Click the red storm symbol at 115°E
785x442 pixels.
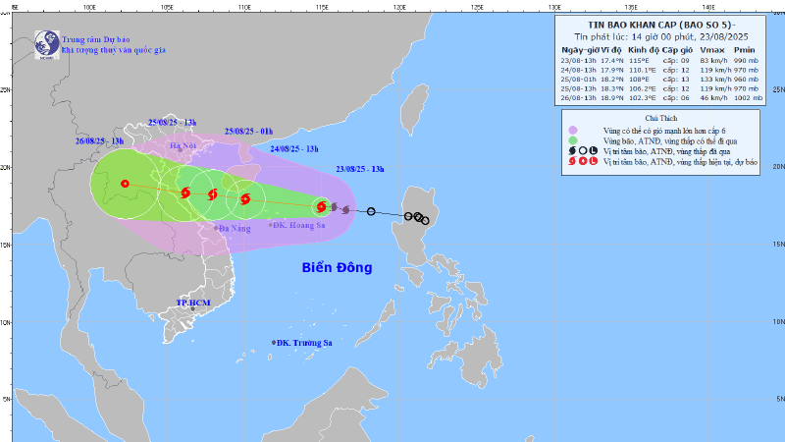[x=321, y=206]
